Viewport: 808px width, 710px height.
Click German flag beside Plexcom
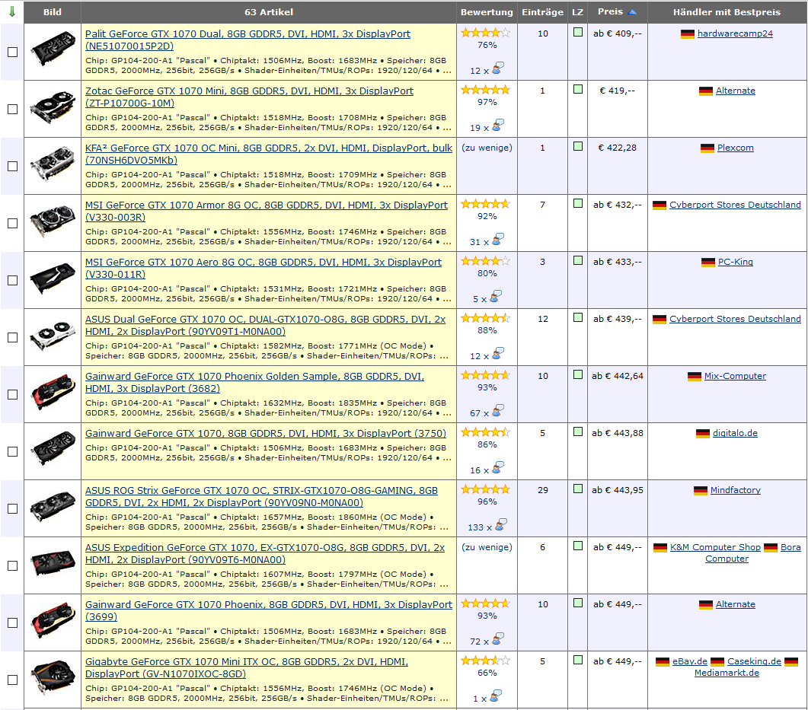click(707, 148)
